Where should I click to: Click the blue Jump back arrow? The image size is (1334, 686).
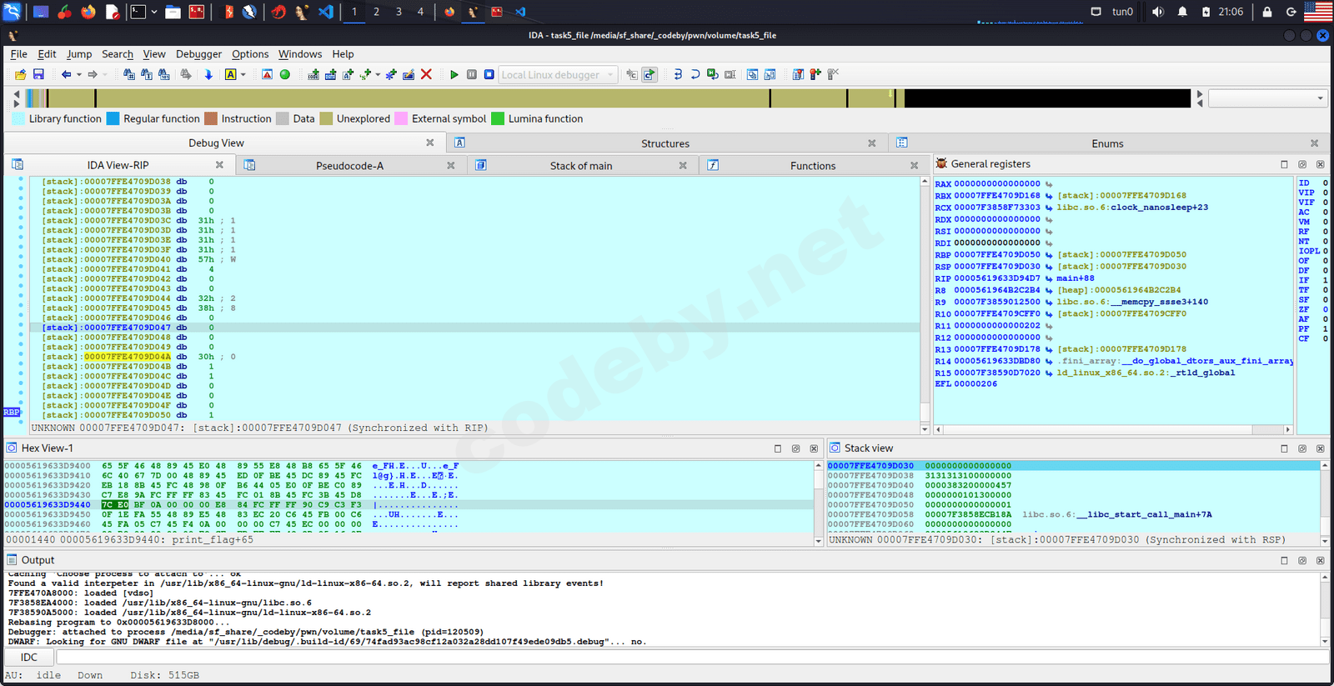pyautogui.click(x=66, y=75)
